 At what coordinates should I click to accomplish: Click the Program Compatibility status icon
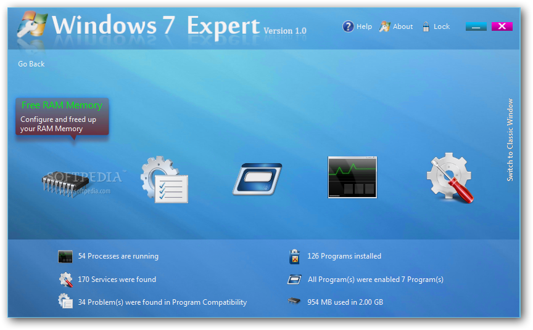(65, 301)
